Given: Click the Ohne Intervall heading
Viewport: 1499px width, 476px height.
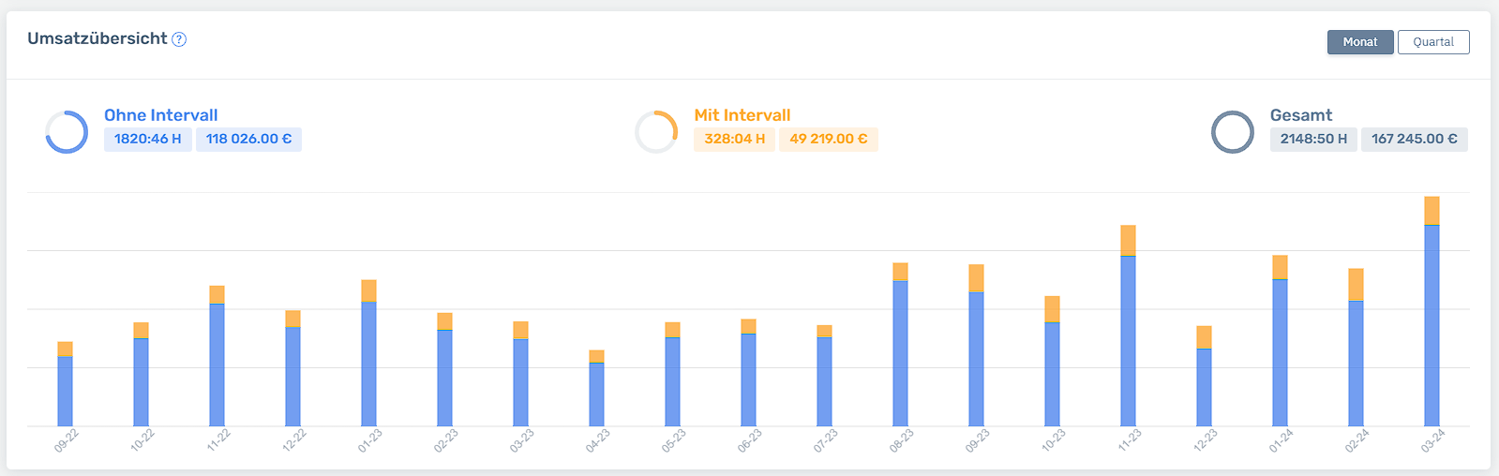Looking at the screenshot, I should pyautogui.click(x=160, y=115).
